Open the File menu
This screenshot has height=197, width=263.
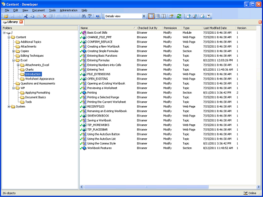tap(7, 10)
